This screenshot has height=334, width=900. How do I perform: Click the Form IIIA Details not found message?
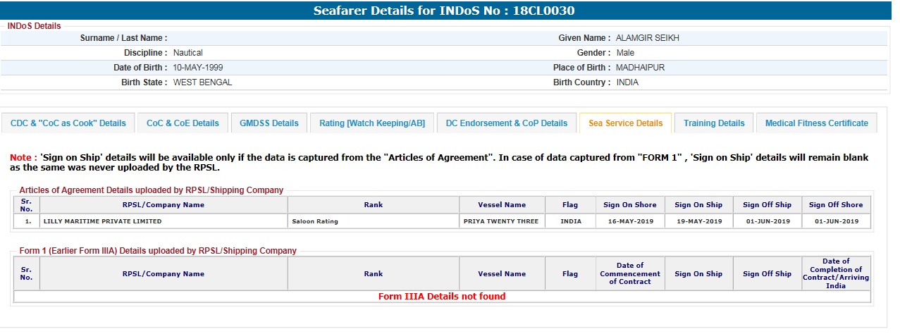tap(442, 297)
